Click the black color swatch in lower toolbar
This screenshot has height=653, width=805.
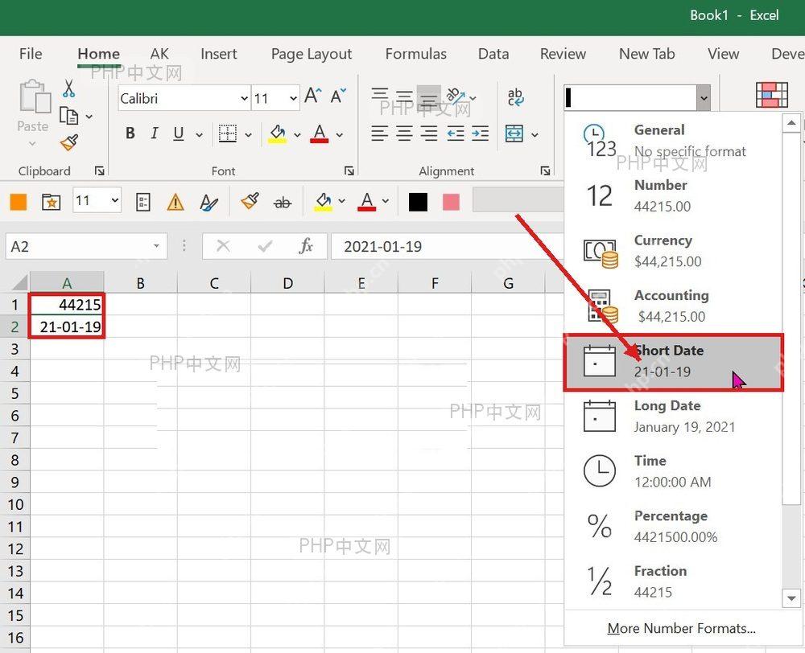pyautogui.click(x=418, y=202)
